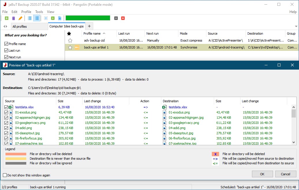This screenshot has width=299, height=190.
Task: Click the orange running status icon of back-ups artikel 1
Action: pos(77,47)
